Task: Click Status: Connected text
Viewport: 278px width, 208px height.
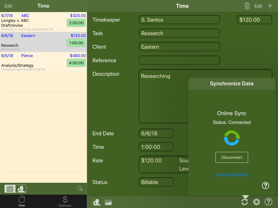Action: [x=232, y=122]
